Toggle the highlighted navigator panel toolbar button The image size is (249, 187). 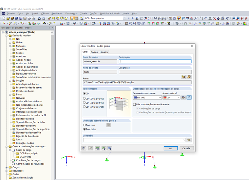(x=72, y=18)
